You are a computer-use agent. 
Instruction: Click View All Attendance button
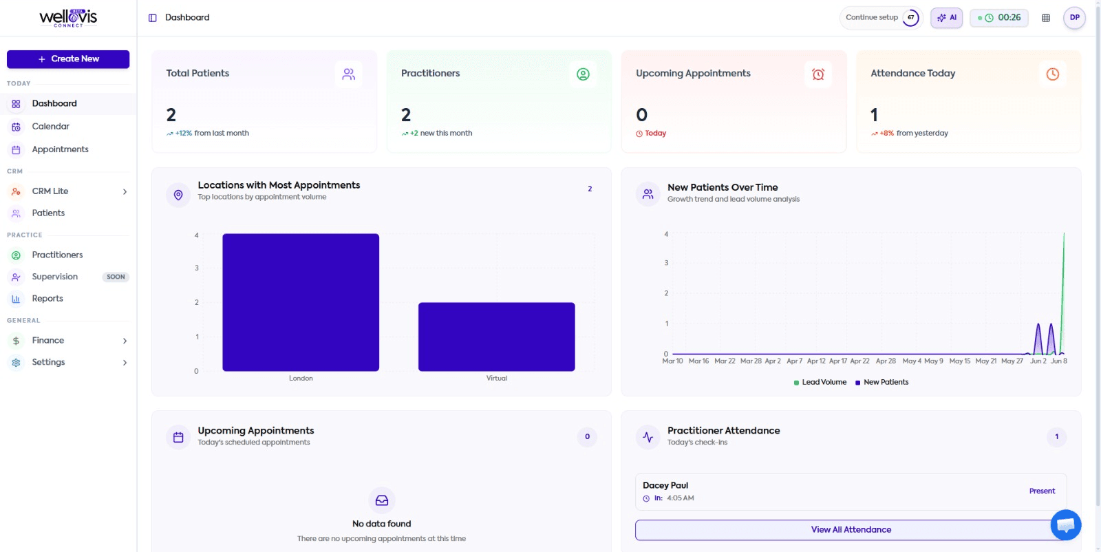point(851,530)
